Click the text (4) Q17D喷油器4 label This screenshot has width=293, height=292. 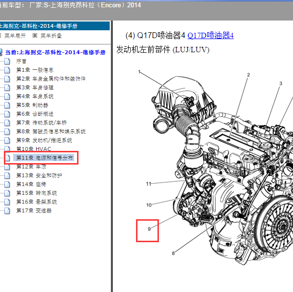click(x=155, y=35)
